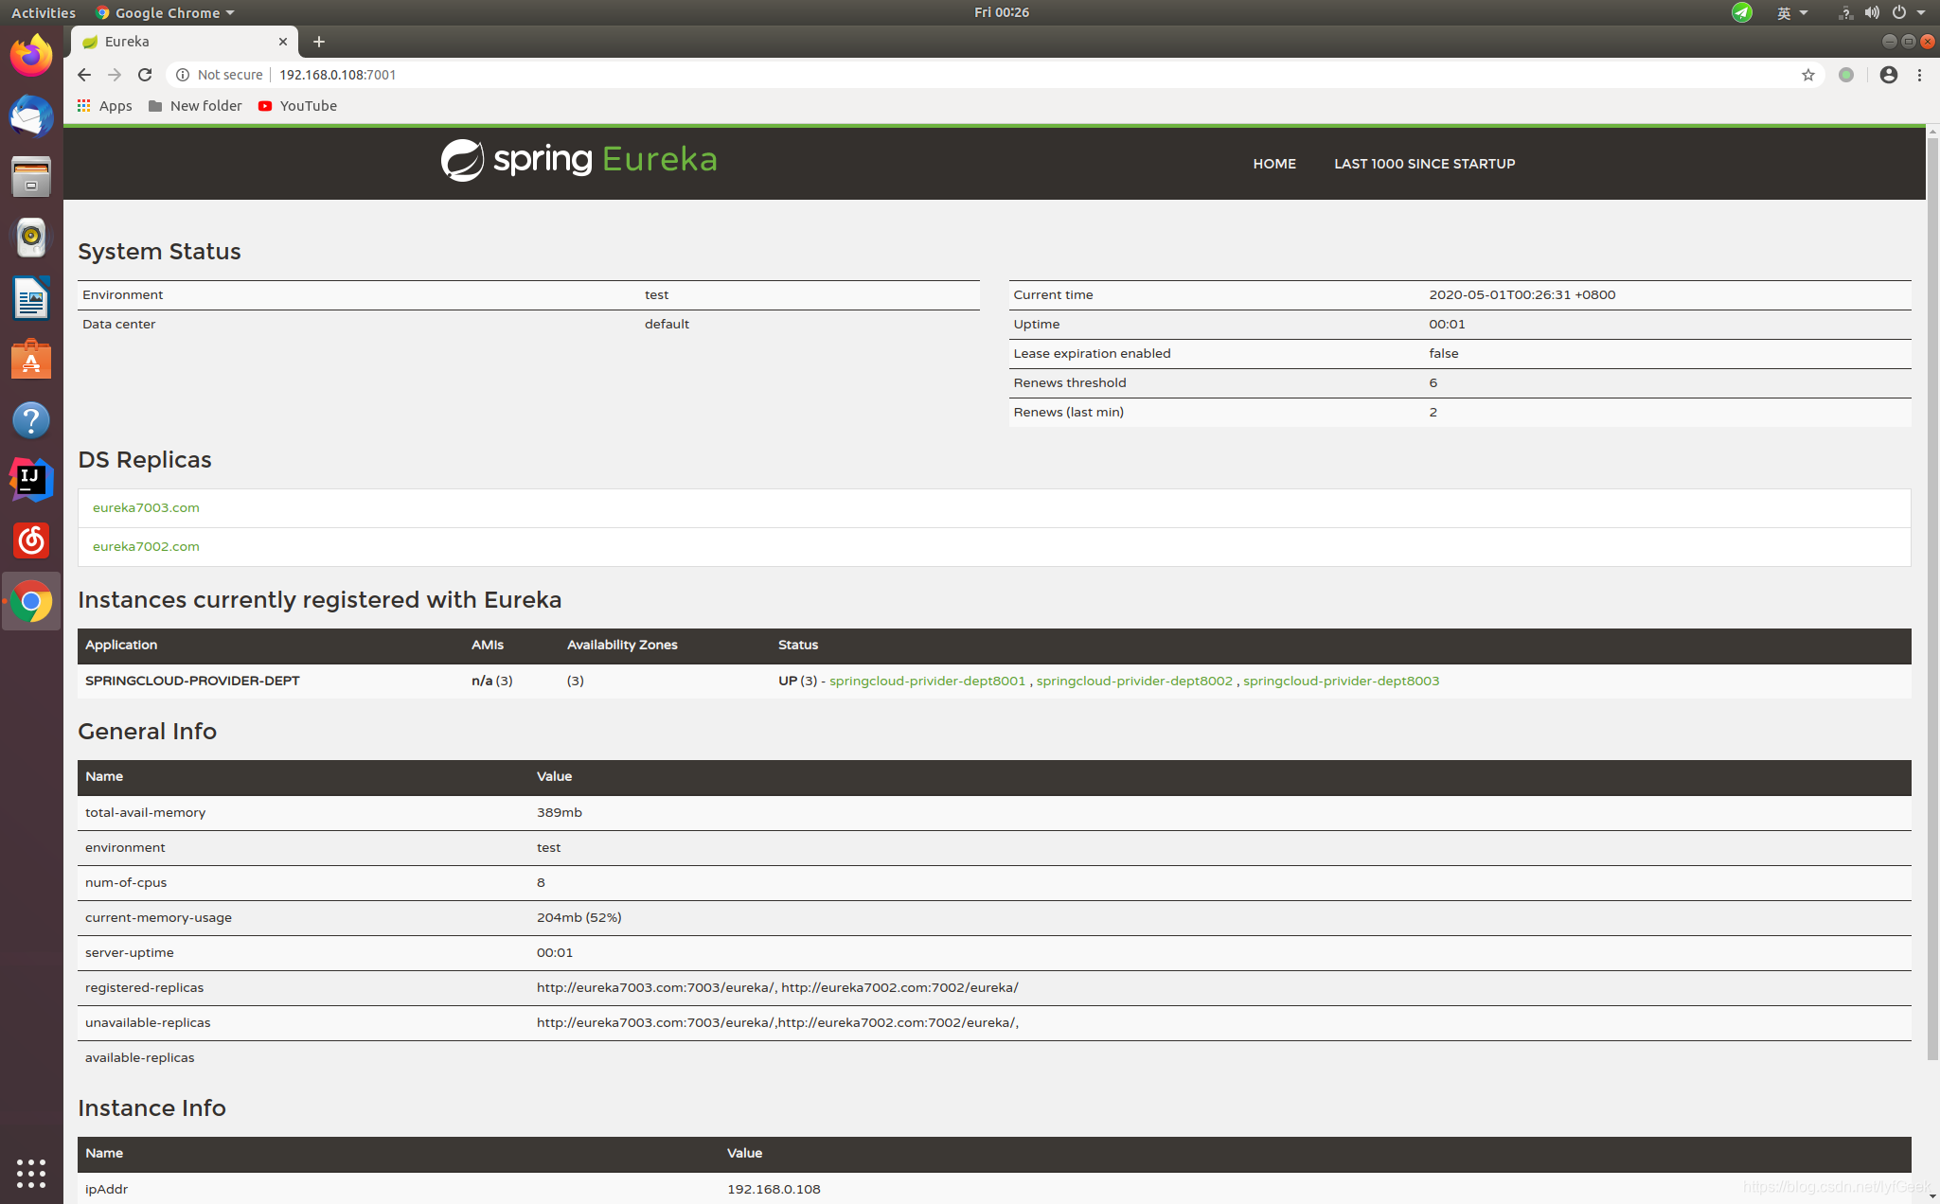Click ipAddr value 192.168.0.108
This screenshot has height=1204, width=1940.
774,1189
